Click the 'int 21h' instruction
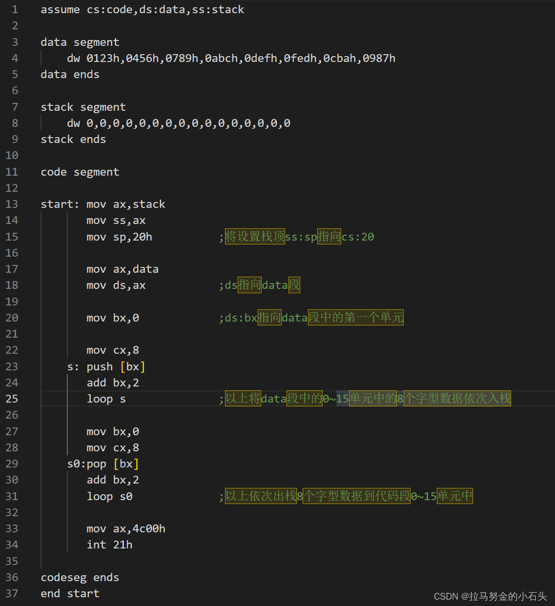 (109, 545)
